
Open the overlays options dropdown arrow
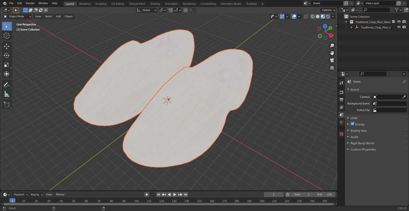(x=299, y=16)
